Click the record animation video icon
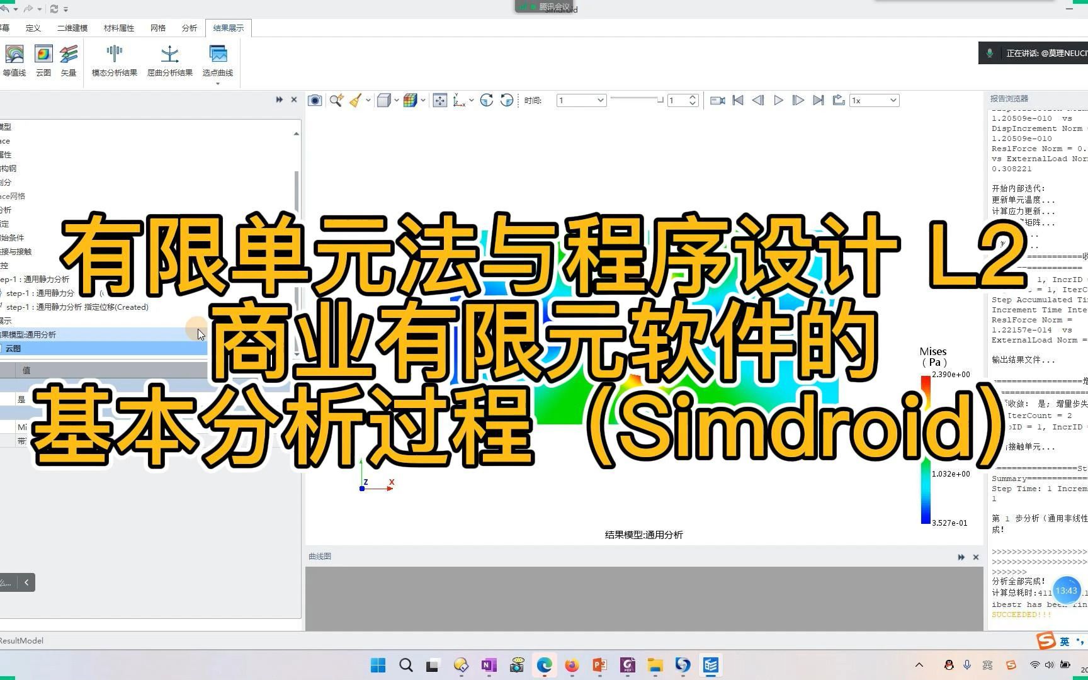This screenshot has width=1088, height=680. click(718, 100)
